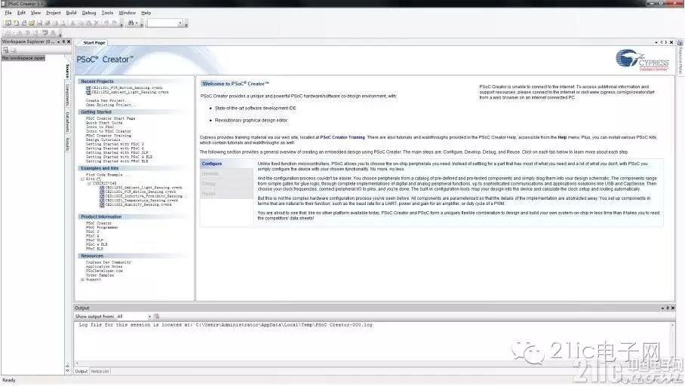Image resolution: width=685 pixels, height=386 pixels.
Task: Open the View menu
Action: (35, 13)
